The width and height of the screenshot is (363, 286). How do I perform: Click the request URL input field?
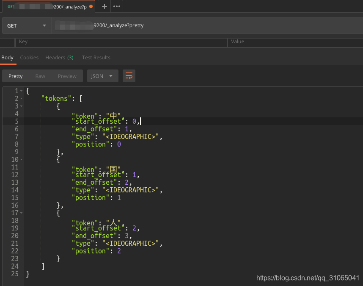[x=207, y=25]
